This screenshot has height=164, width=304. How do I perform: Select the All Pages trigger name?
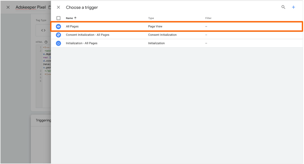click(x=72, y=27)
